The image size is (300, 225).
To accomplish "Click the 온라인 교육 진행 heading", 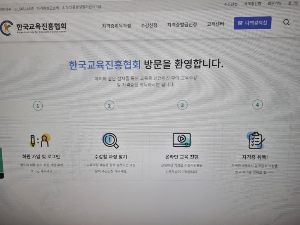I will point(182,157).
